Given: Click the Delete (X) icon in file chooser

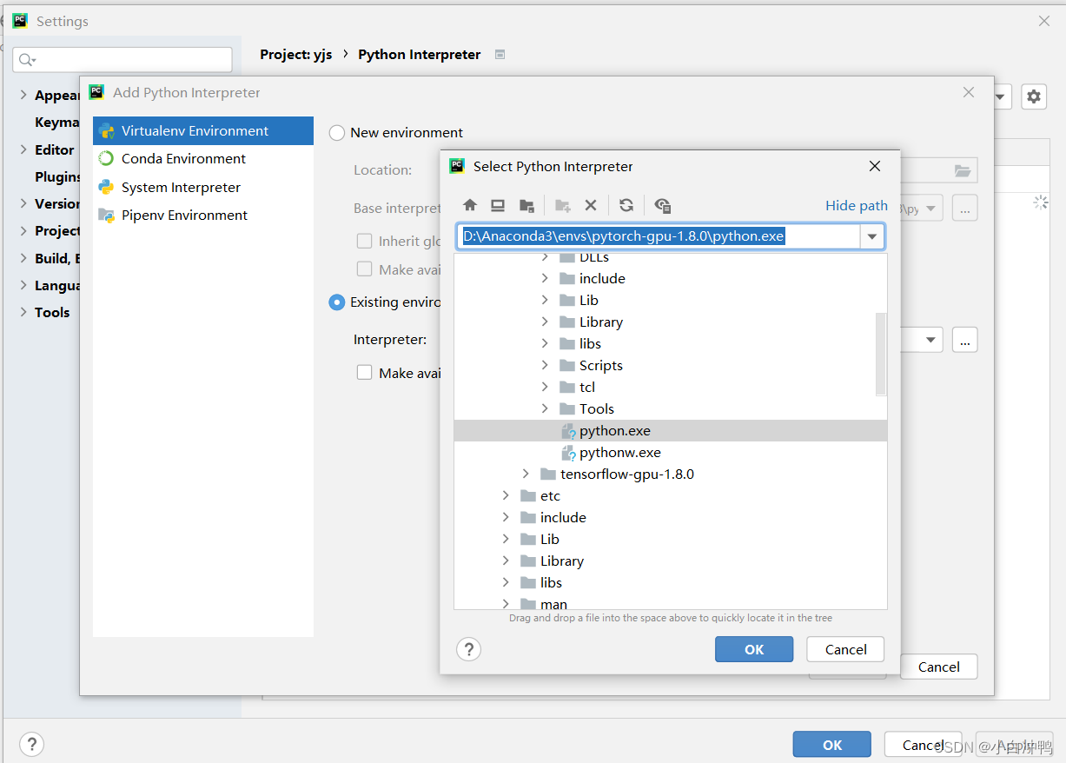Looking at the screenshot, I should pyautogui.click(x=591, y=205).
